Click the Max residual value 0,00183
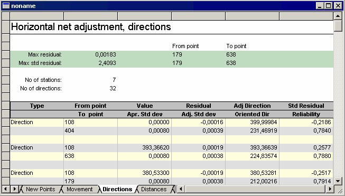Viewport: 345px width, 196px height. 105,54
